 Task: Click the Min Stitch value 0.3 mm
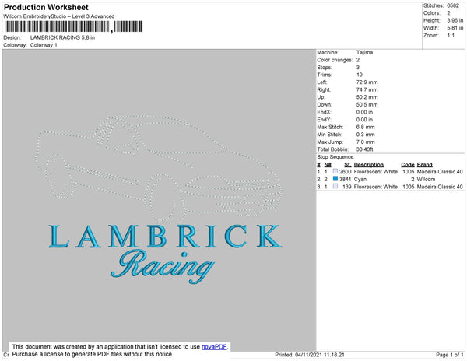[366, 135]
